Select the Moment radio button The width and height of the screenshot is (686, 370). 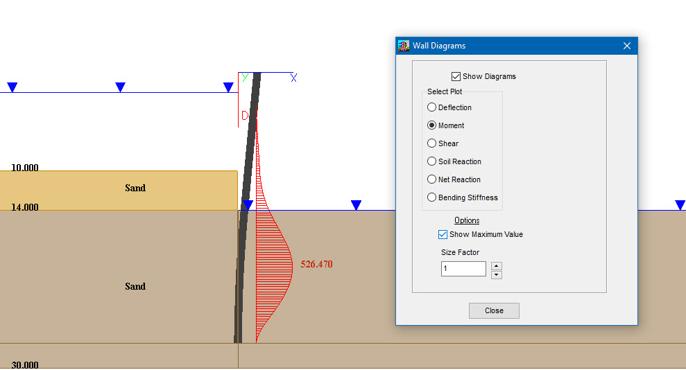coord(432,125)
